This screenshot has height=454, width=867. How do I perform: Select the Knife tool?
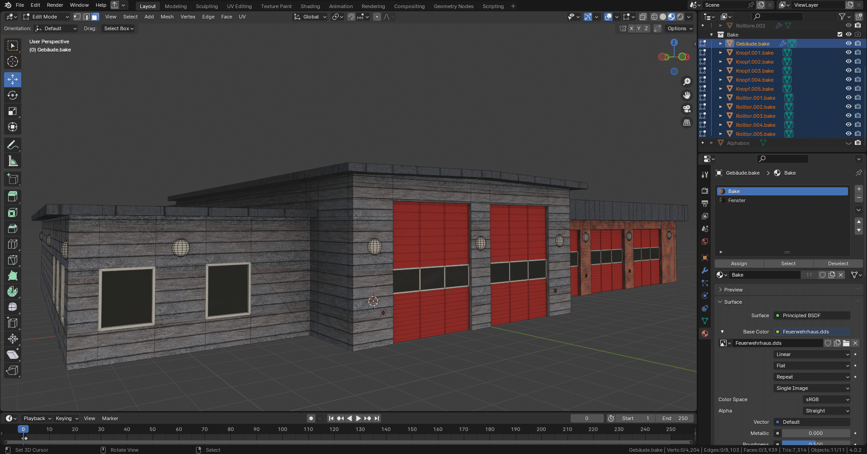tap(13, 260)
